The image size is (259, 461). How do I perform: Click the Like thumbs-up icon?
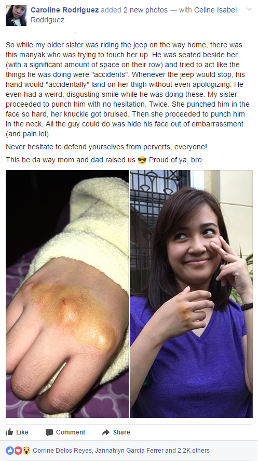(9, 432)
